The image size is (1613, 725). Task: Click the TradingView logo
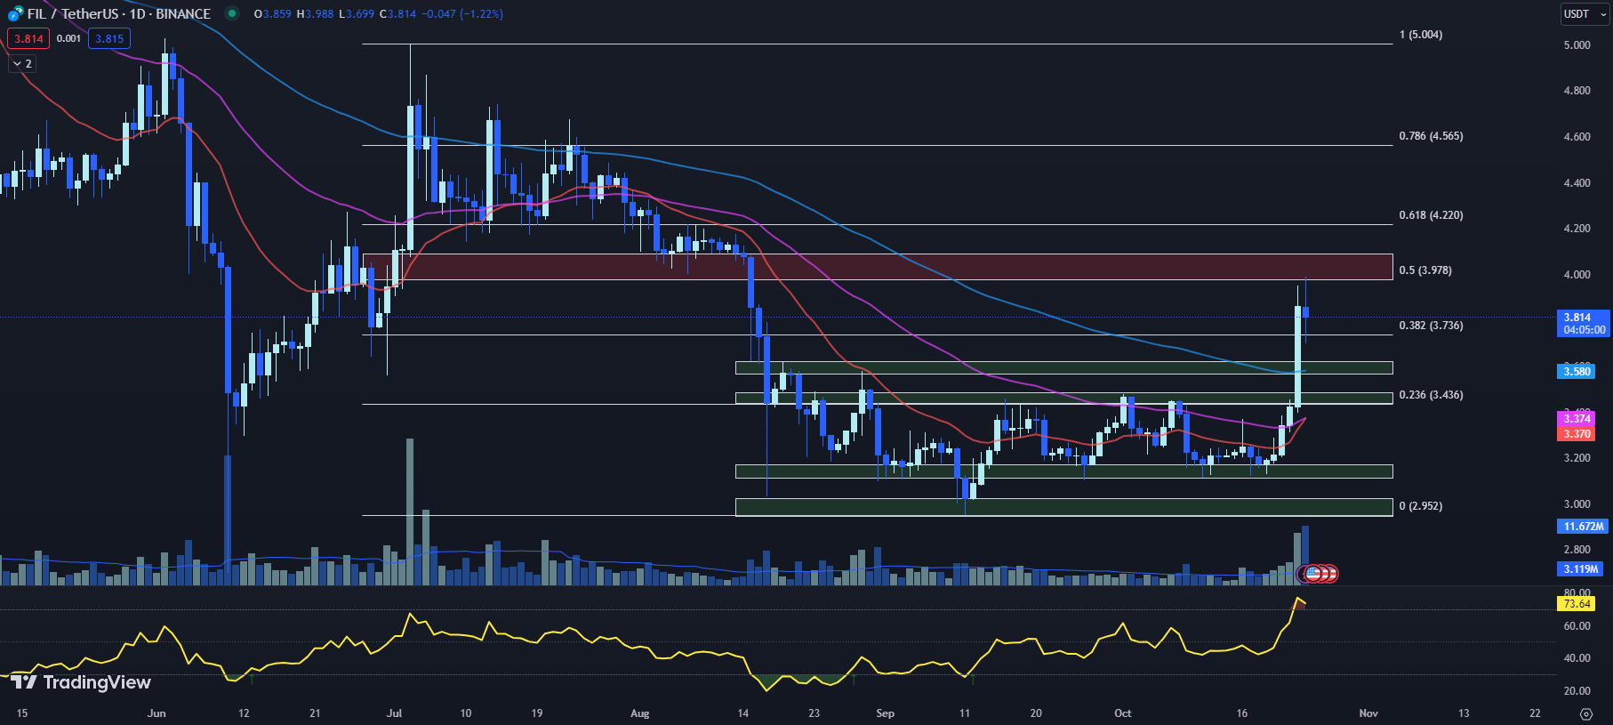[81, 682]
